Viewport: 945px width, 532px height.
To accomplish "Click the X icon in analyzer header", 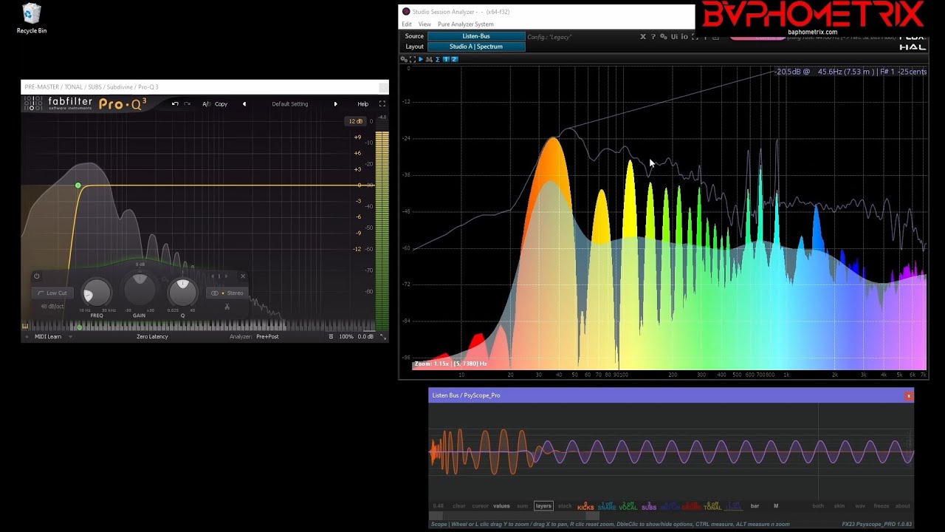I will (642, 37).
